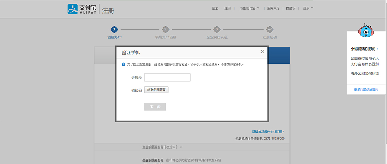Focus the 手机号 input field
This screenshot has width=387, height=164.
167,78
